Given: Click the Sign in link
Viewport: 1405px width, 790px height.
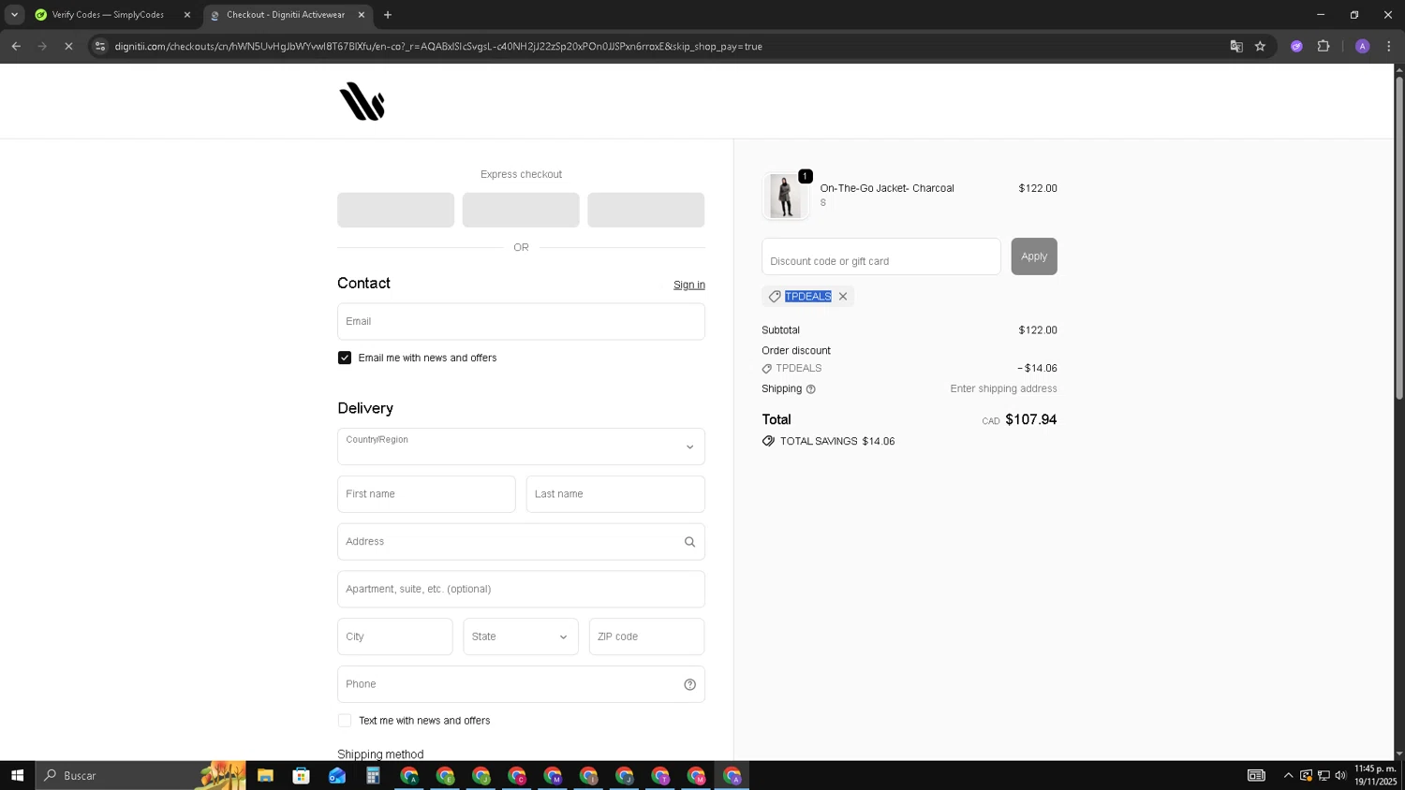Looking at the screenshot, I should [x=689, y=285].
